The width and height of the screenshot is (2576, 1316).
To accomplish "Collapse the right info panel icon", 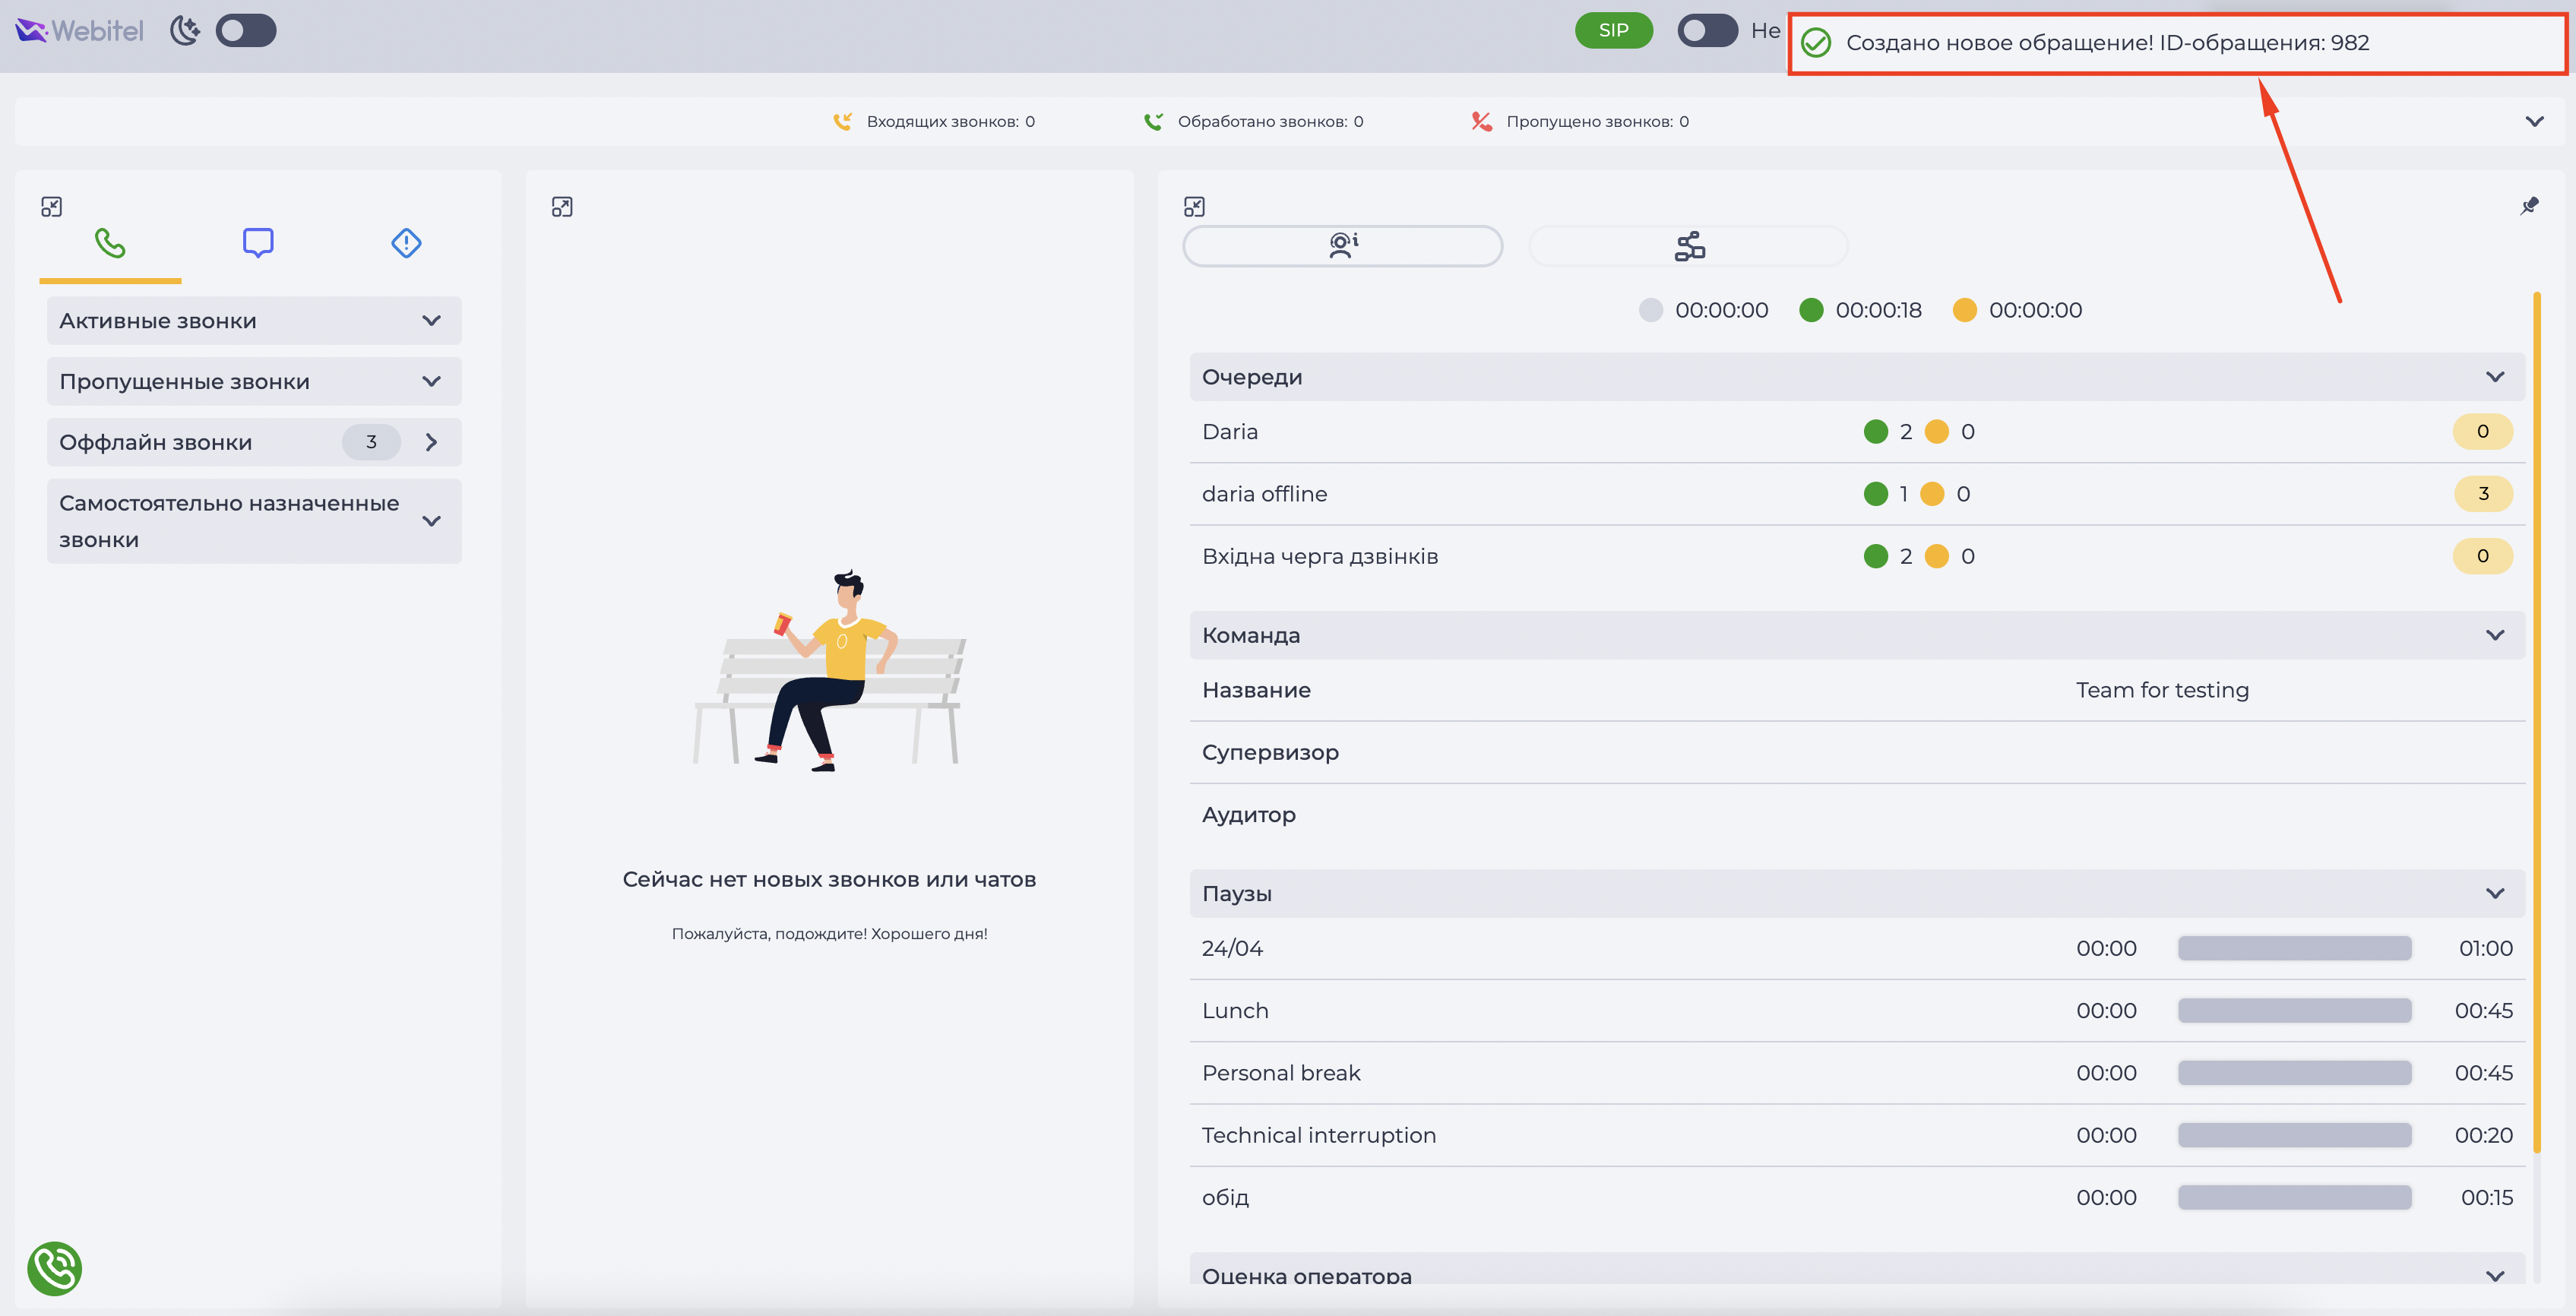I will (1194, 207).
